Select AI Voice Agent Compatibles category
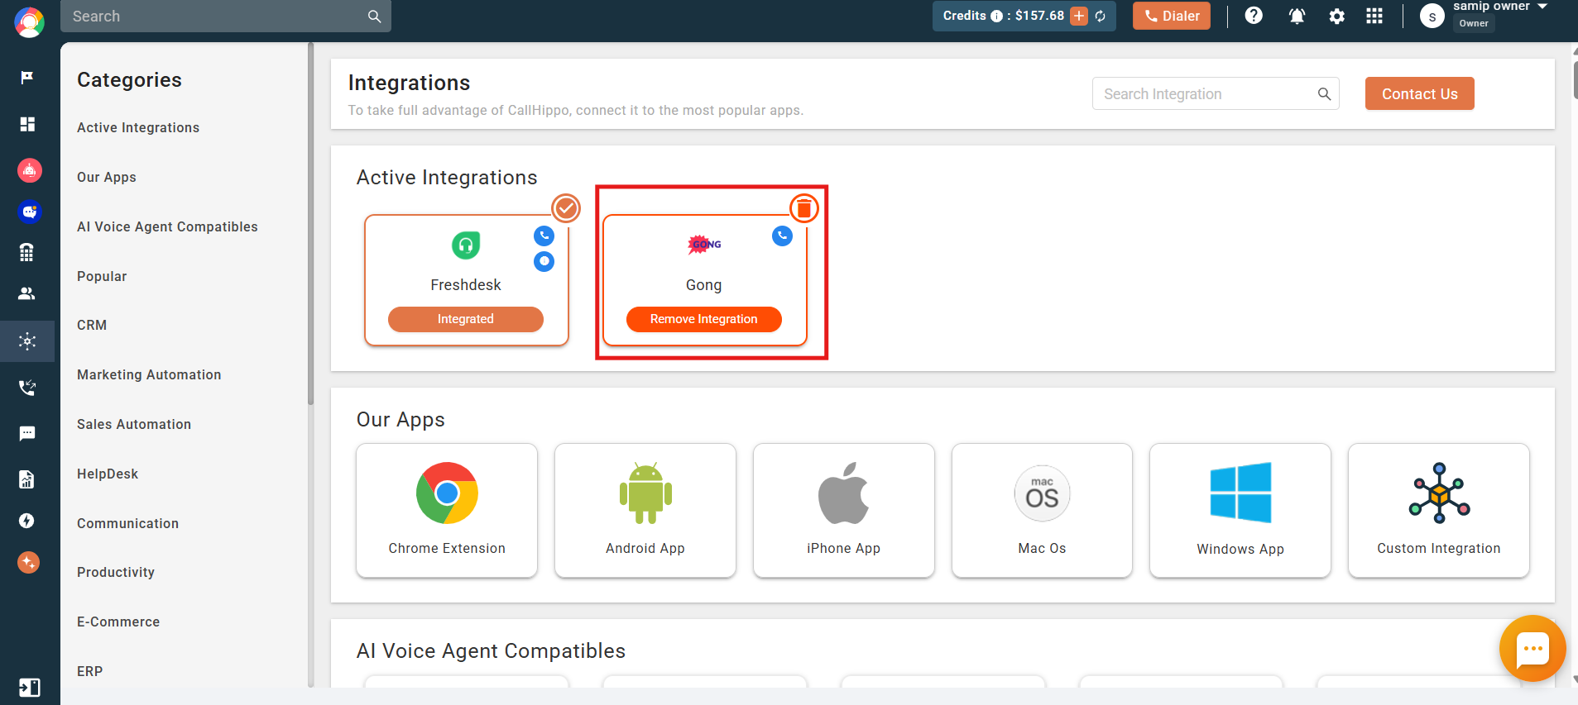The width and height of the screenshot is (1578, 705). click(167, 226)
